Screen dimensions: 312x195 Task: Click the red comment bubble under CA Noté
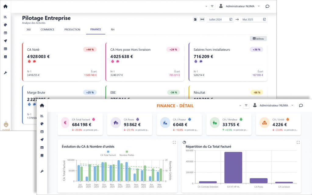(34, 61)
